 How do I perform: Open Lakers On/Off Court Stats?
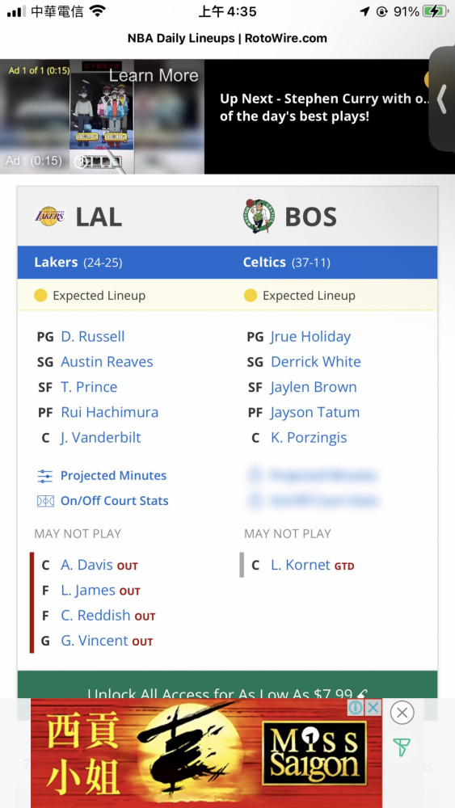(115, 501)
